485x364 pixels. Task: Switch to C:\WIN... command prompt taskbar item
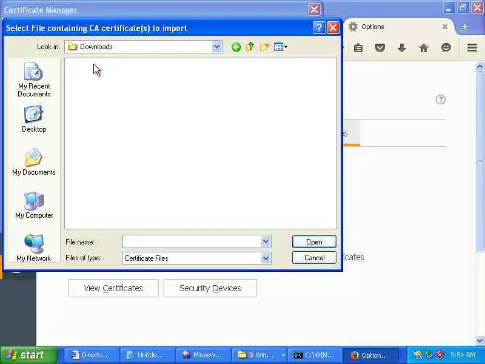click(315, 355)
